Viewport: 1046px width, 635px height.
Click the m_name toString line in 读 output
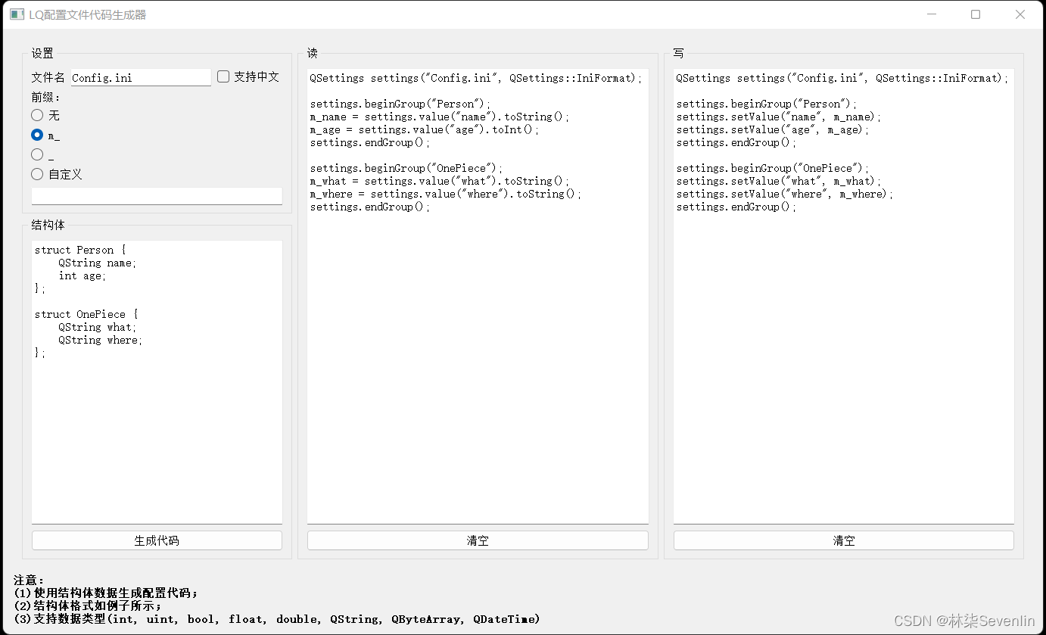[x=440, y=117]
